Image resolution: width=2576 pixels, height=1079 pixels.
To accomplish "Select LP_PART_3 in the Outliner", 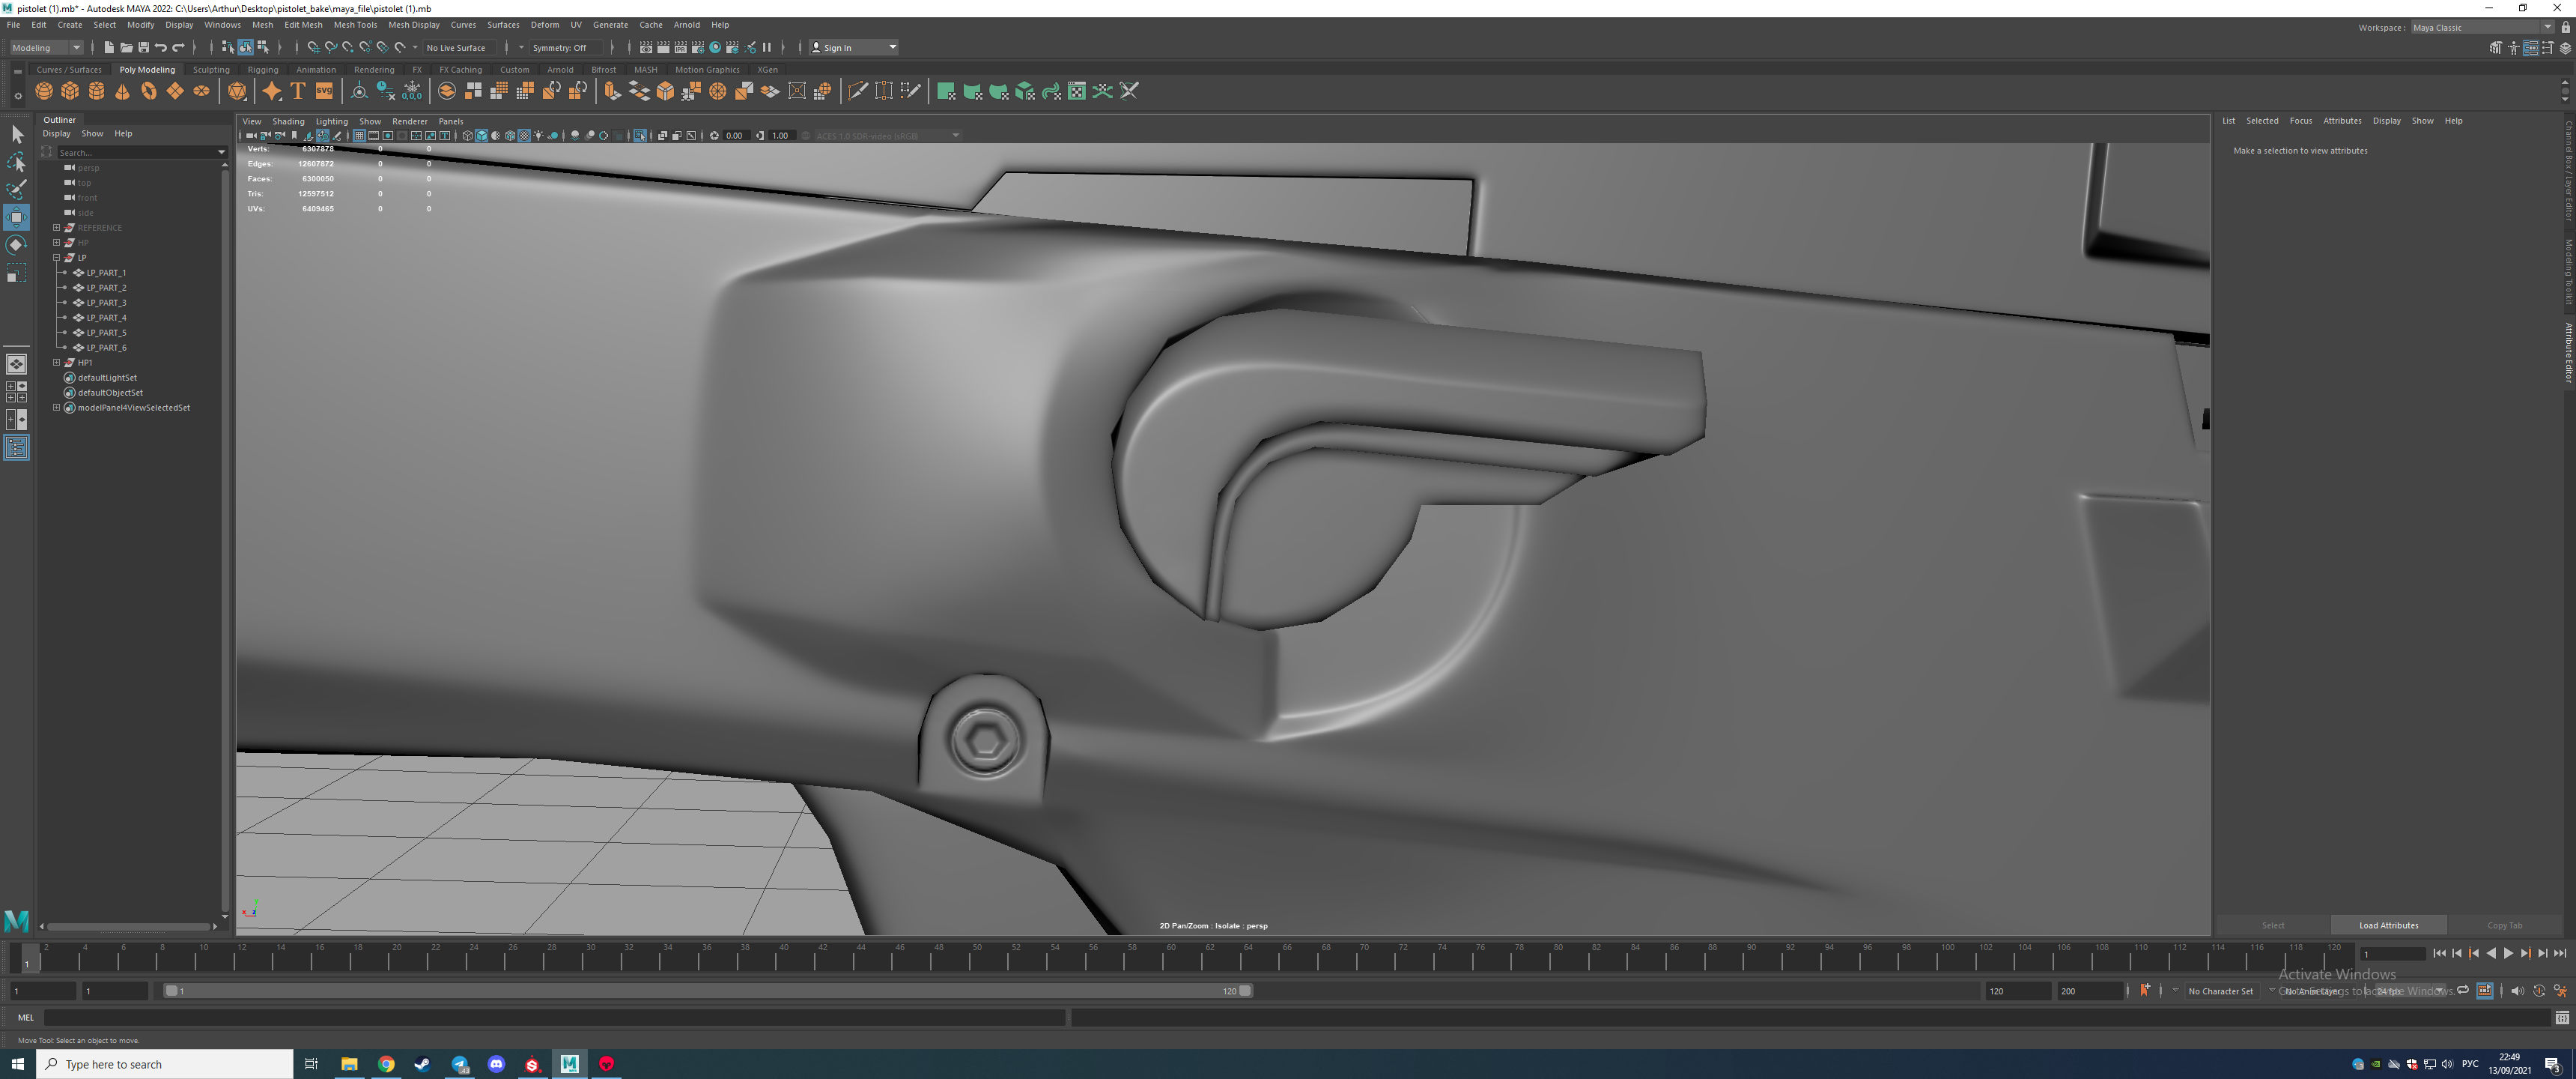I will click(106, 302).
